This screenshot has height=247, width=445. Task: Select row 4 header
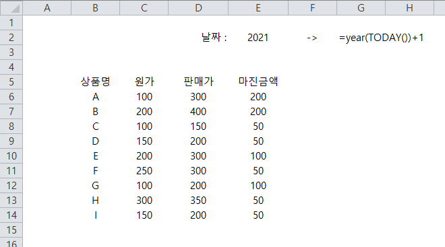pos(11,67)
